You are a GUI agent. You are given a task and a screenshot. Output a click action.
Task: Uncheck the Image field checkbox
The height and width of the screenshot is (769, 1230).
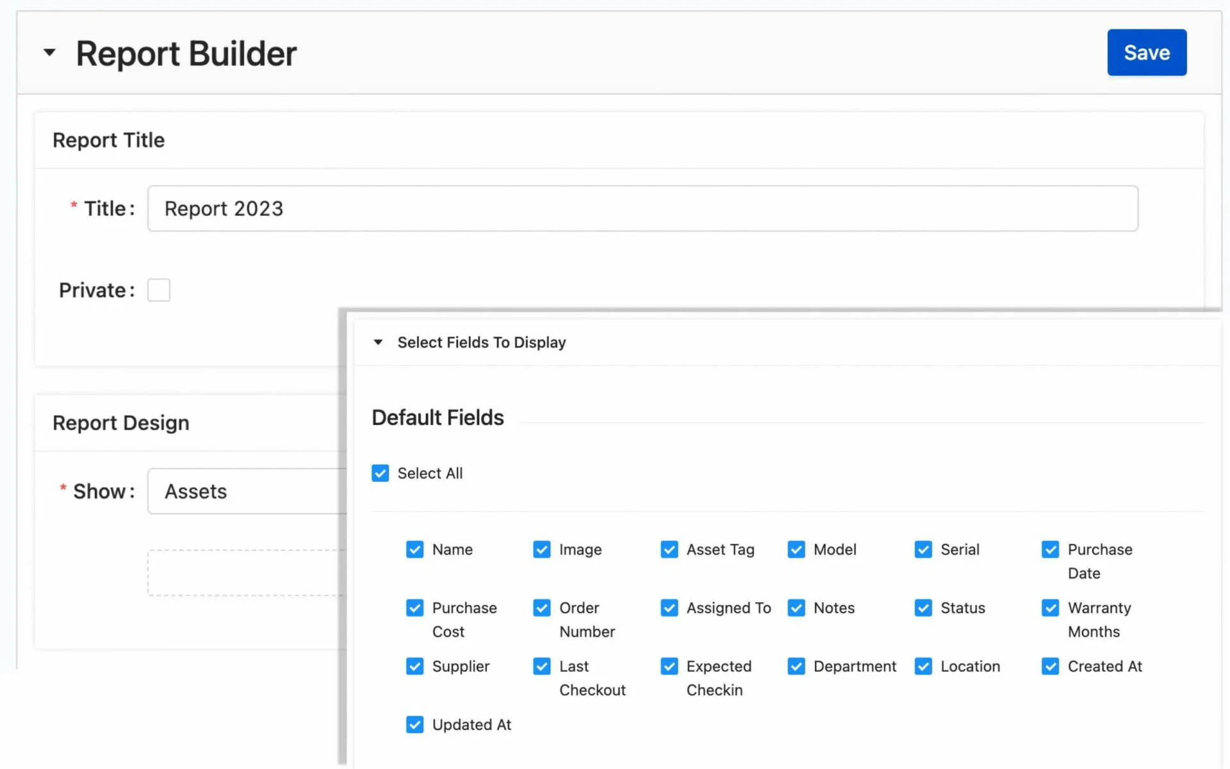pyautogui.click(x=541, y=549)
